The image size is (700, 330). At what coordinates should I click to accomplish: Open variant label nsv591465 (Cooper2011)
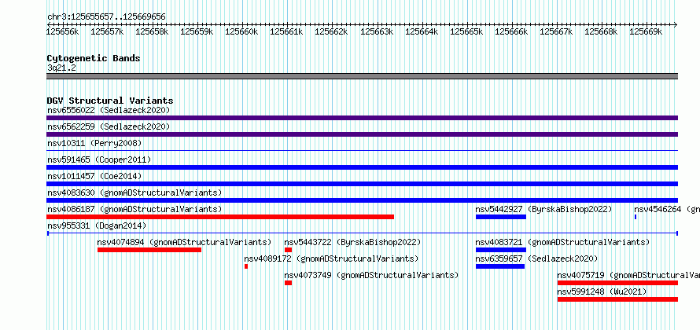pyautogui.click(x=99, y=159)
